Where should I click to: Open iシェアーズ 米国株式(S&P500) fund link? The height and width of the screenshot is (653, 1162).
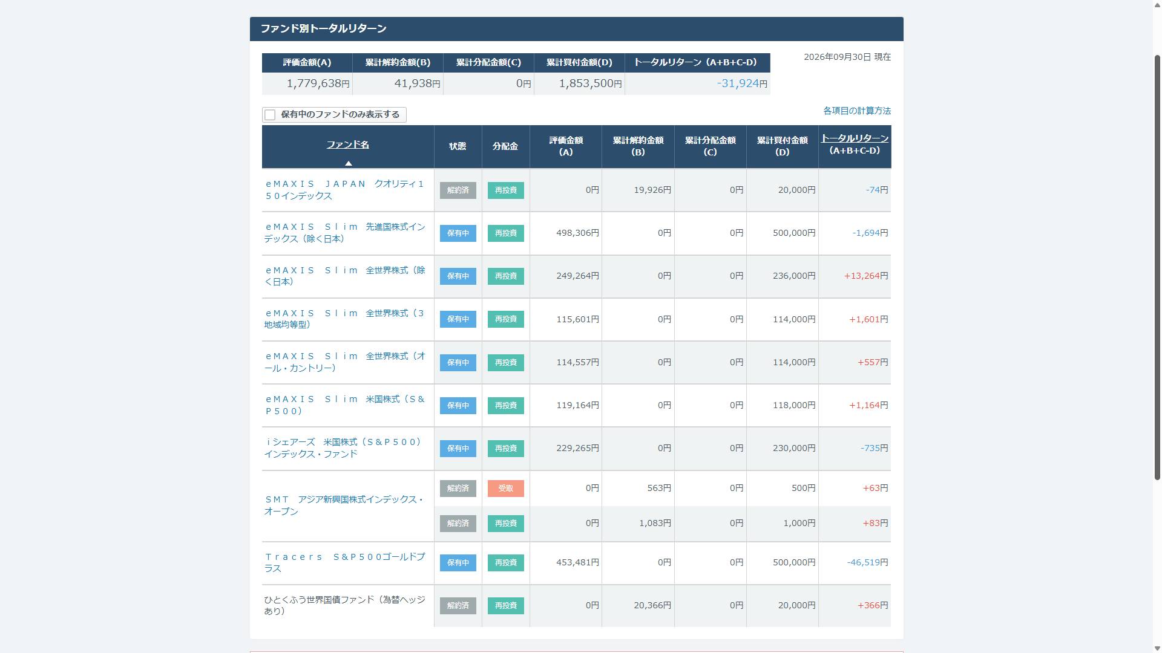pos(343,448)
